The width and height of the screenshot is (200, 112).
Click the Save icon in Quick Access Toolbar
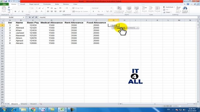pyautogui.click(x=6, y=1)
